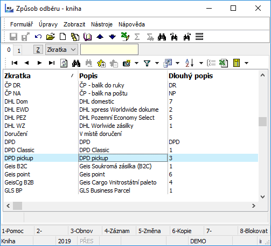Screen dimensions: 271x246
Task: Click the binoculars find icon in grid toolbar
Action: 76,63
